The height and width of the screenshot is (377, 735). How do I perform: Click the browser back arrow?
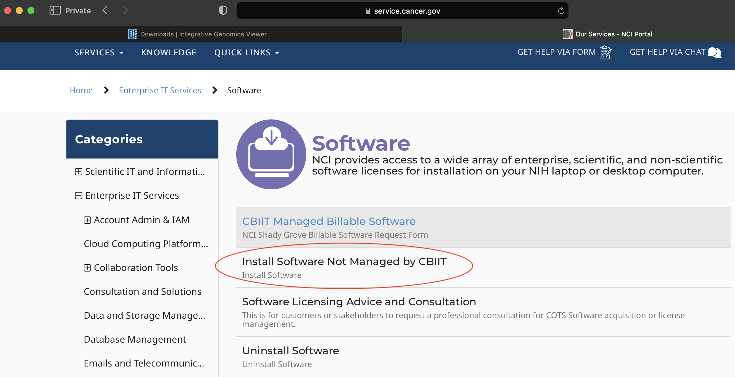105,10
